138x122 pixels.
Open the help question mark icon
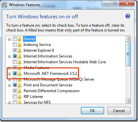coord(128,16)
